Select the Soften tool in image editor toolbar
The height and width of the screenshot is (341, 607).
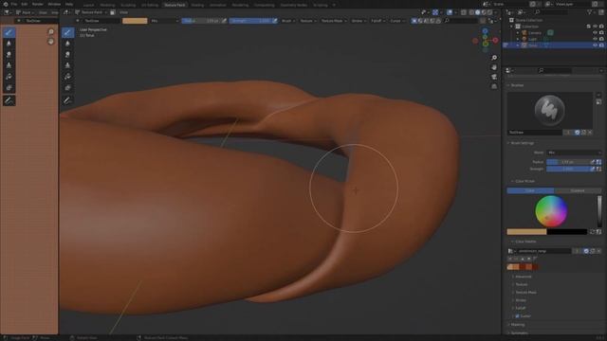coord(9,44)
